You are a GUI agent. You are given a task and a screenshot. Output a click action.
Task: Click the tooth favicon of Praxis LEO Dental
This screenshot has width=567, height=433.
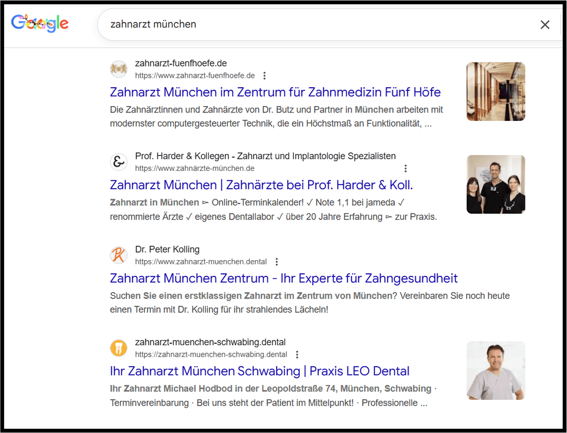click(119, 348)
